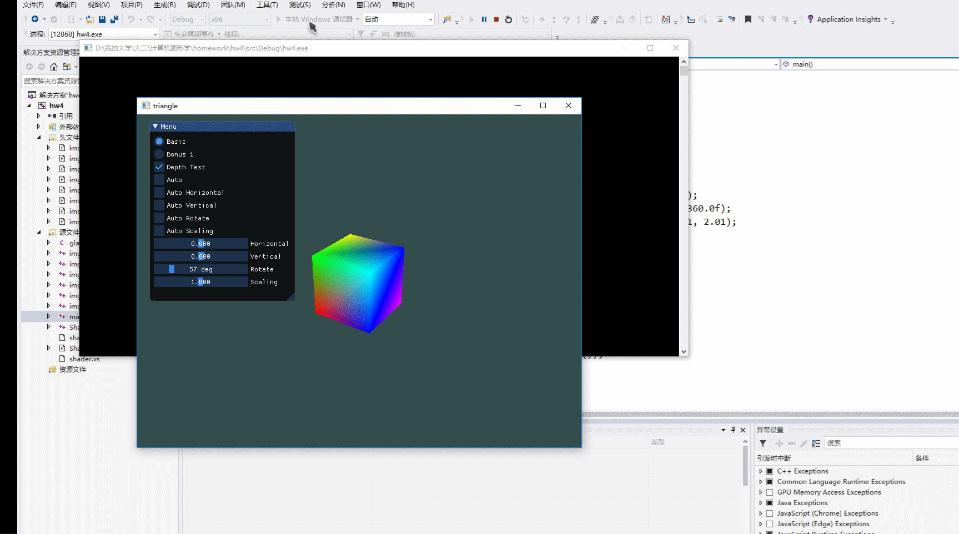Collapse the source files folder
Screen dimensions: 959x534
[x=39, y=232]
